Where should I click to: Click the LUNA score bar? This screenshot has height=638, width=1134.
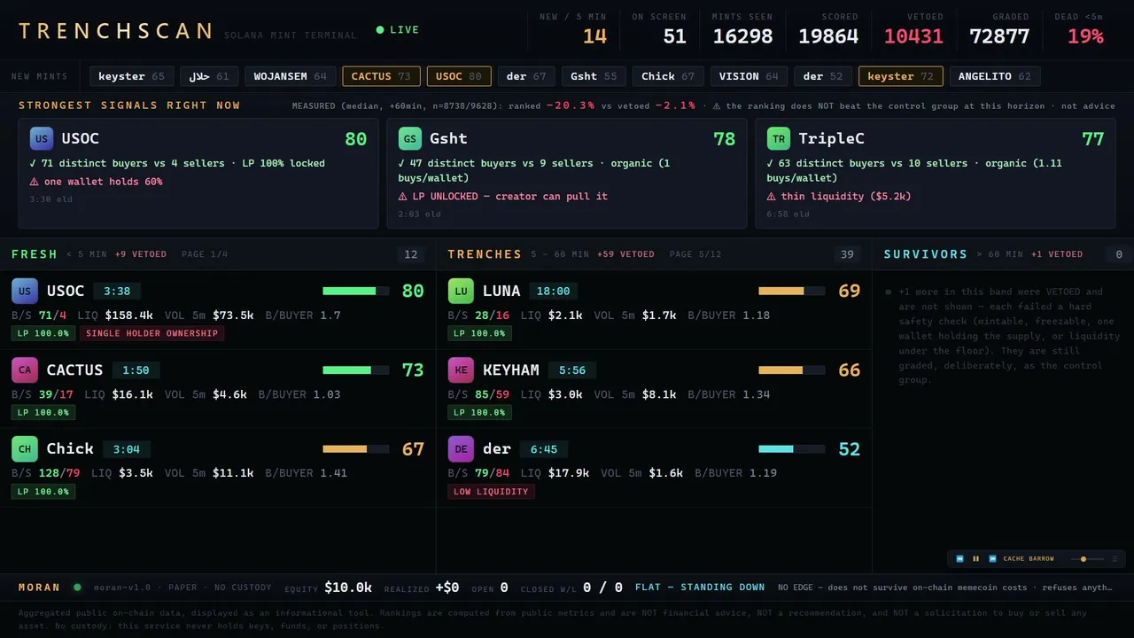point(792,291)
